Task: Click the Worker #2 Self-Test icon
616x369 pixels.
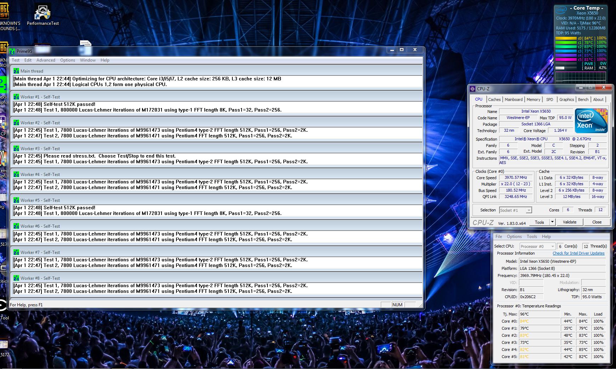Action: (16, 123)
